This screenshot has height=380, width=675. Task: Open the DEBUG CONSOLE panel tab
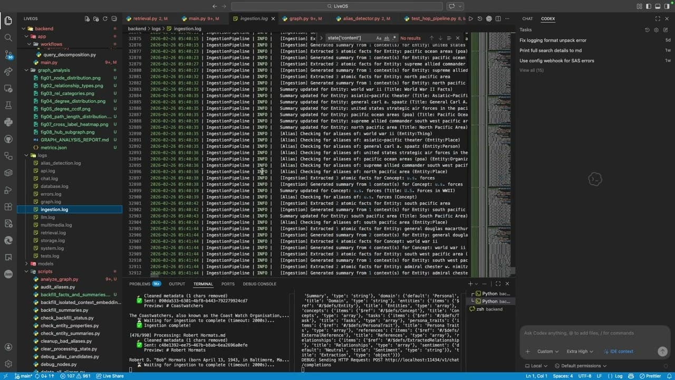(259, 284)
